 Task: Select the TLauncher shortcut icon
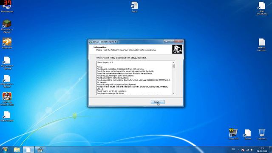coord(7,26)
